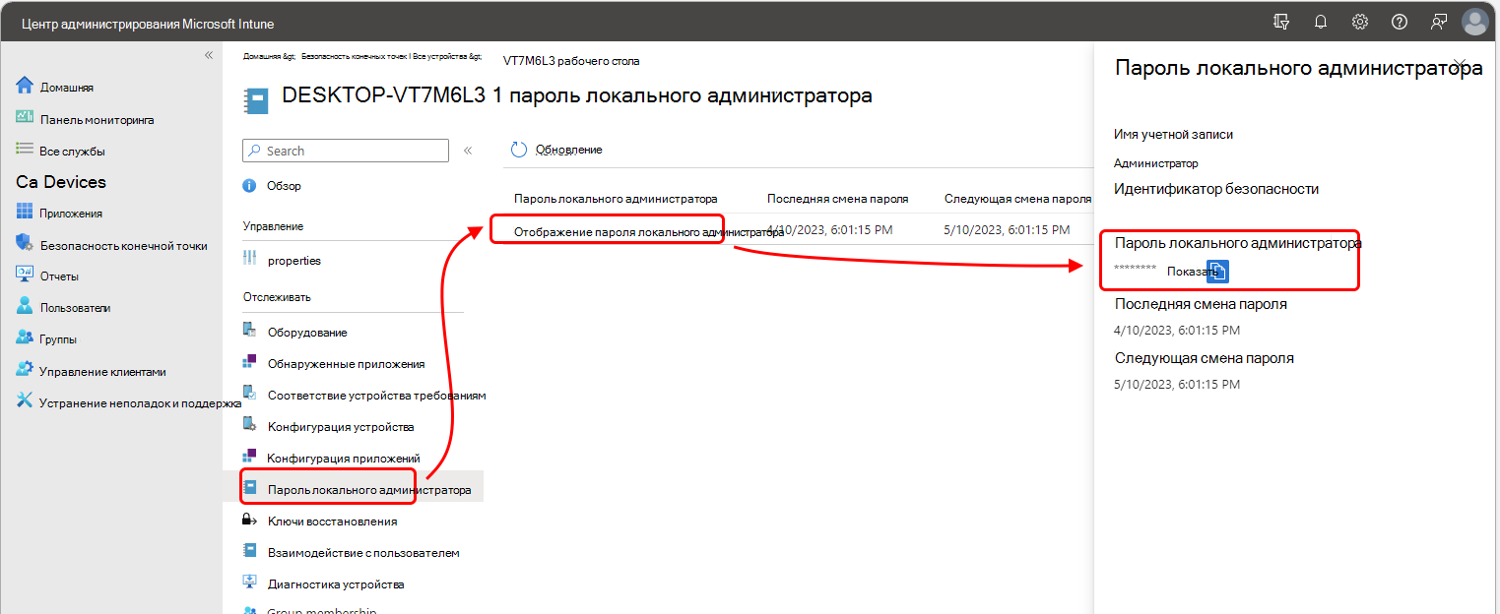1500x614 pixels.
Task: Click the Соответствие устройства требованиям icon
Action: 249,394
